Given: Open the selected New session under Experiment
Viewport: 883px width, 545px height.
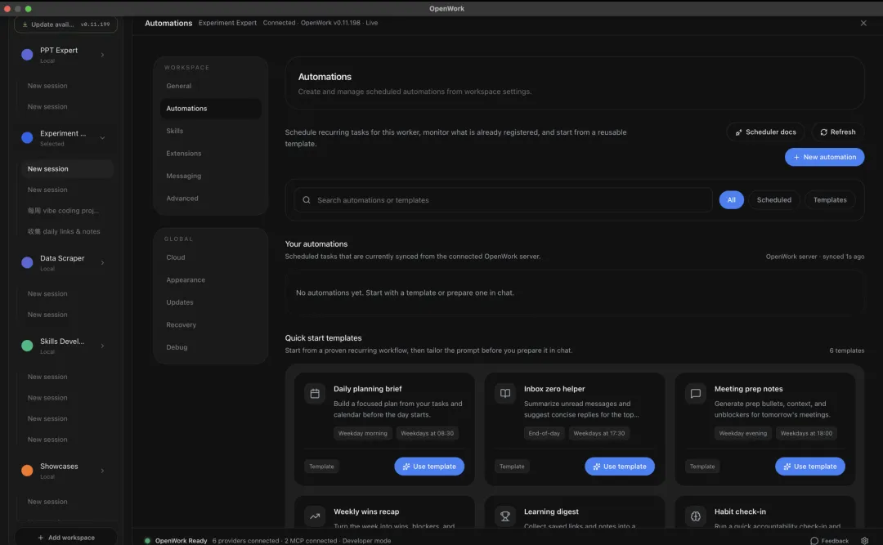Looking at the screenshot, I should click(x=67, y=169).
